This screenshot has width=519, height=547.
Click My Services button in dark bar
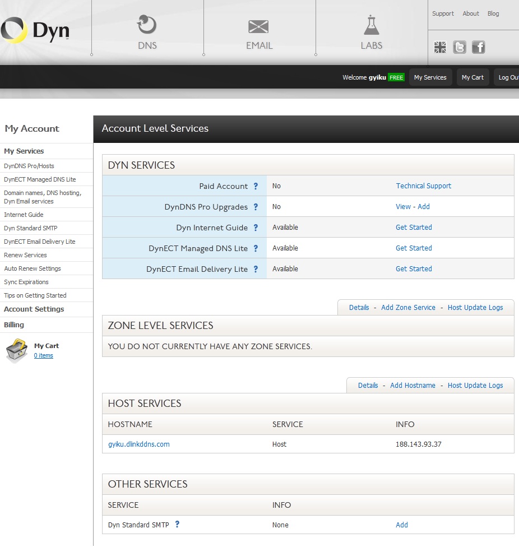(x=430, y=77)
